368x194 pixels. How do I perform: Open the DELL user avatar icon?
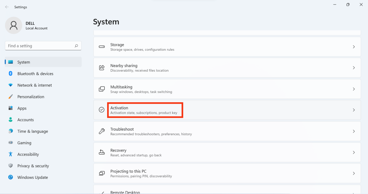pyautogui.click(x=14, y=26)
